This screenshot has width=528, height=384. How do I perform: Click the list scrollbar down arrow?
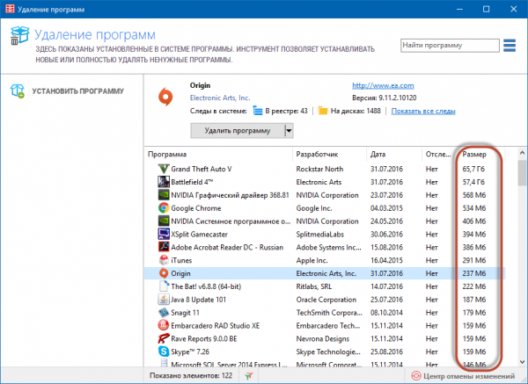[522, 362]
